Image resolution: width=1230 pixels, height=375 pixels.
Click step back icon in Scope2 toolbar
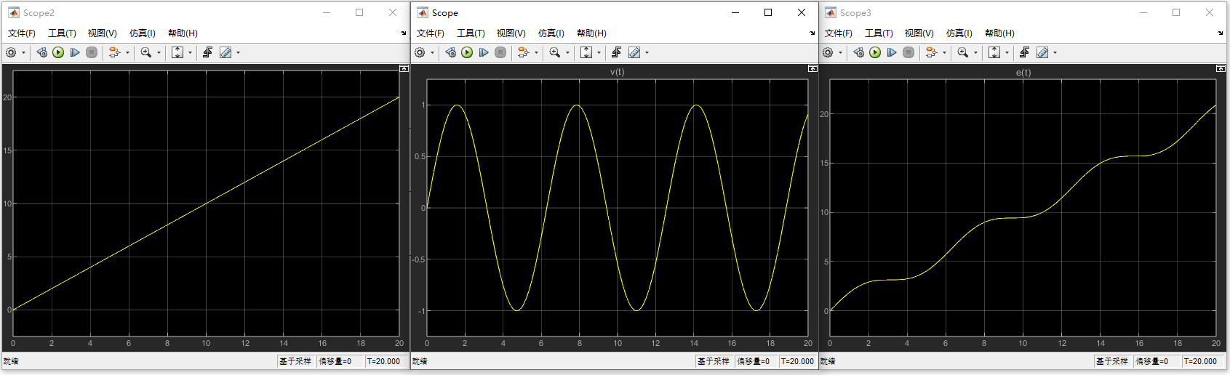(41, 52)
